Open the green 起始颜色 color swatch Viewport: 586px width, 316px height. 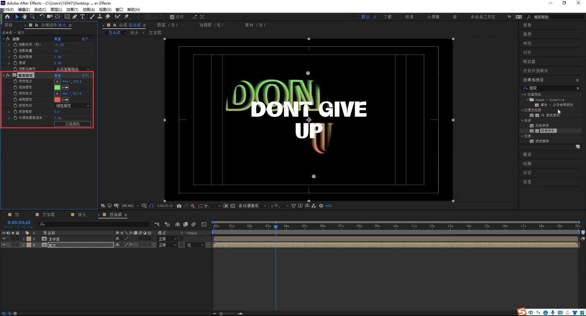coord(57,87)
